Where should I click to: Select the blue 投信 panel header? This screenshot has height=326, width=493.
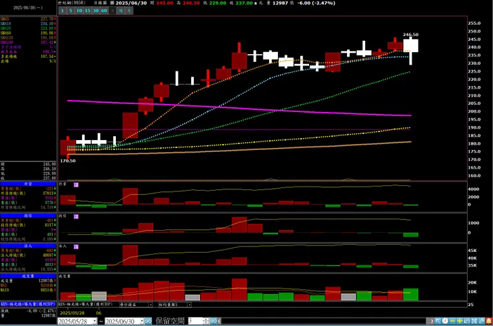pyautogui.click(x=28, y=215)
